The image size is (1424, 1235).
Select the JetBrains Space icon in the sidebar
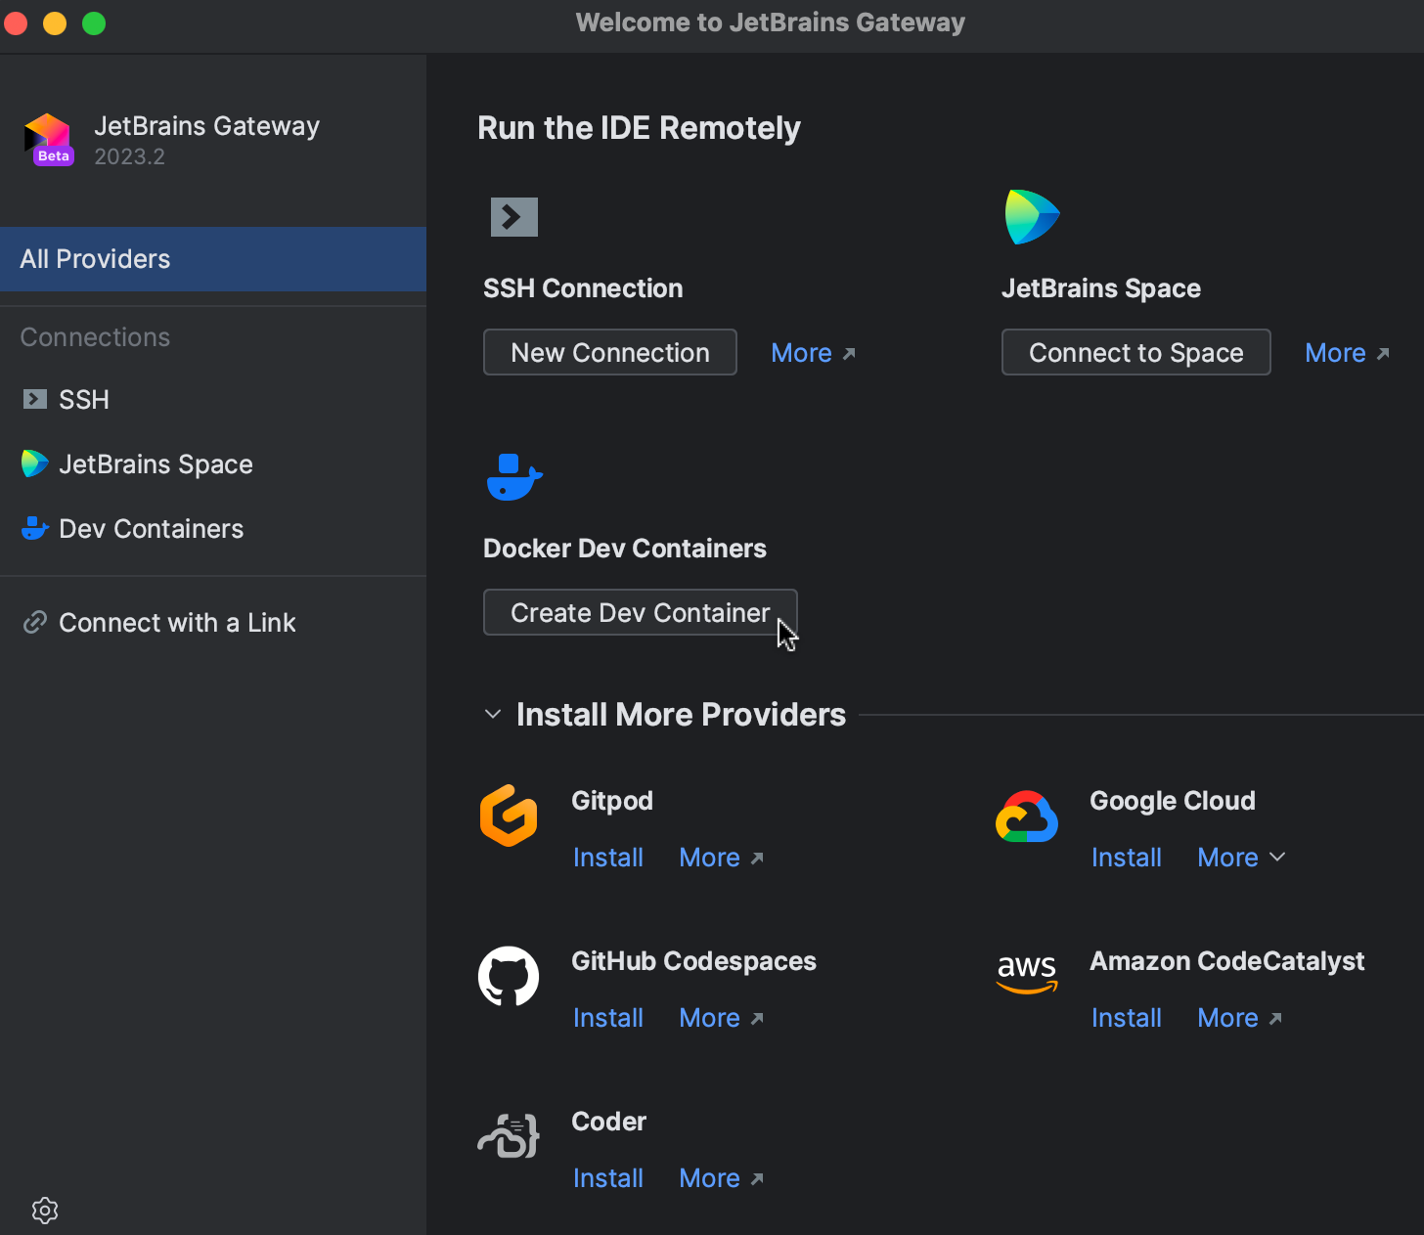(x=34, y=463)
